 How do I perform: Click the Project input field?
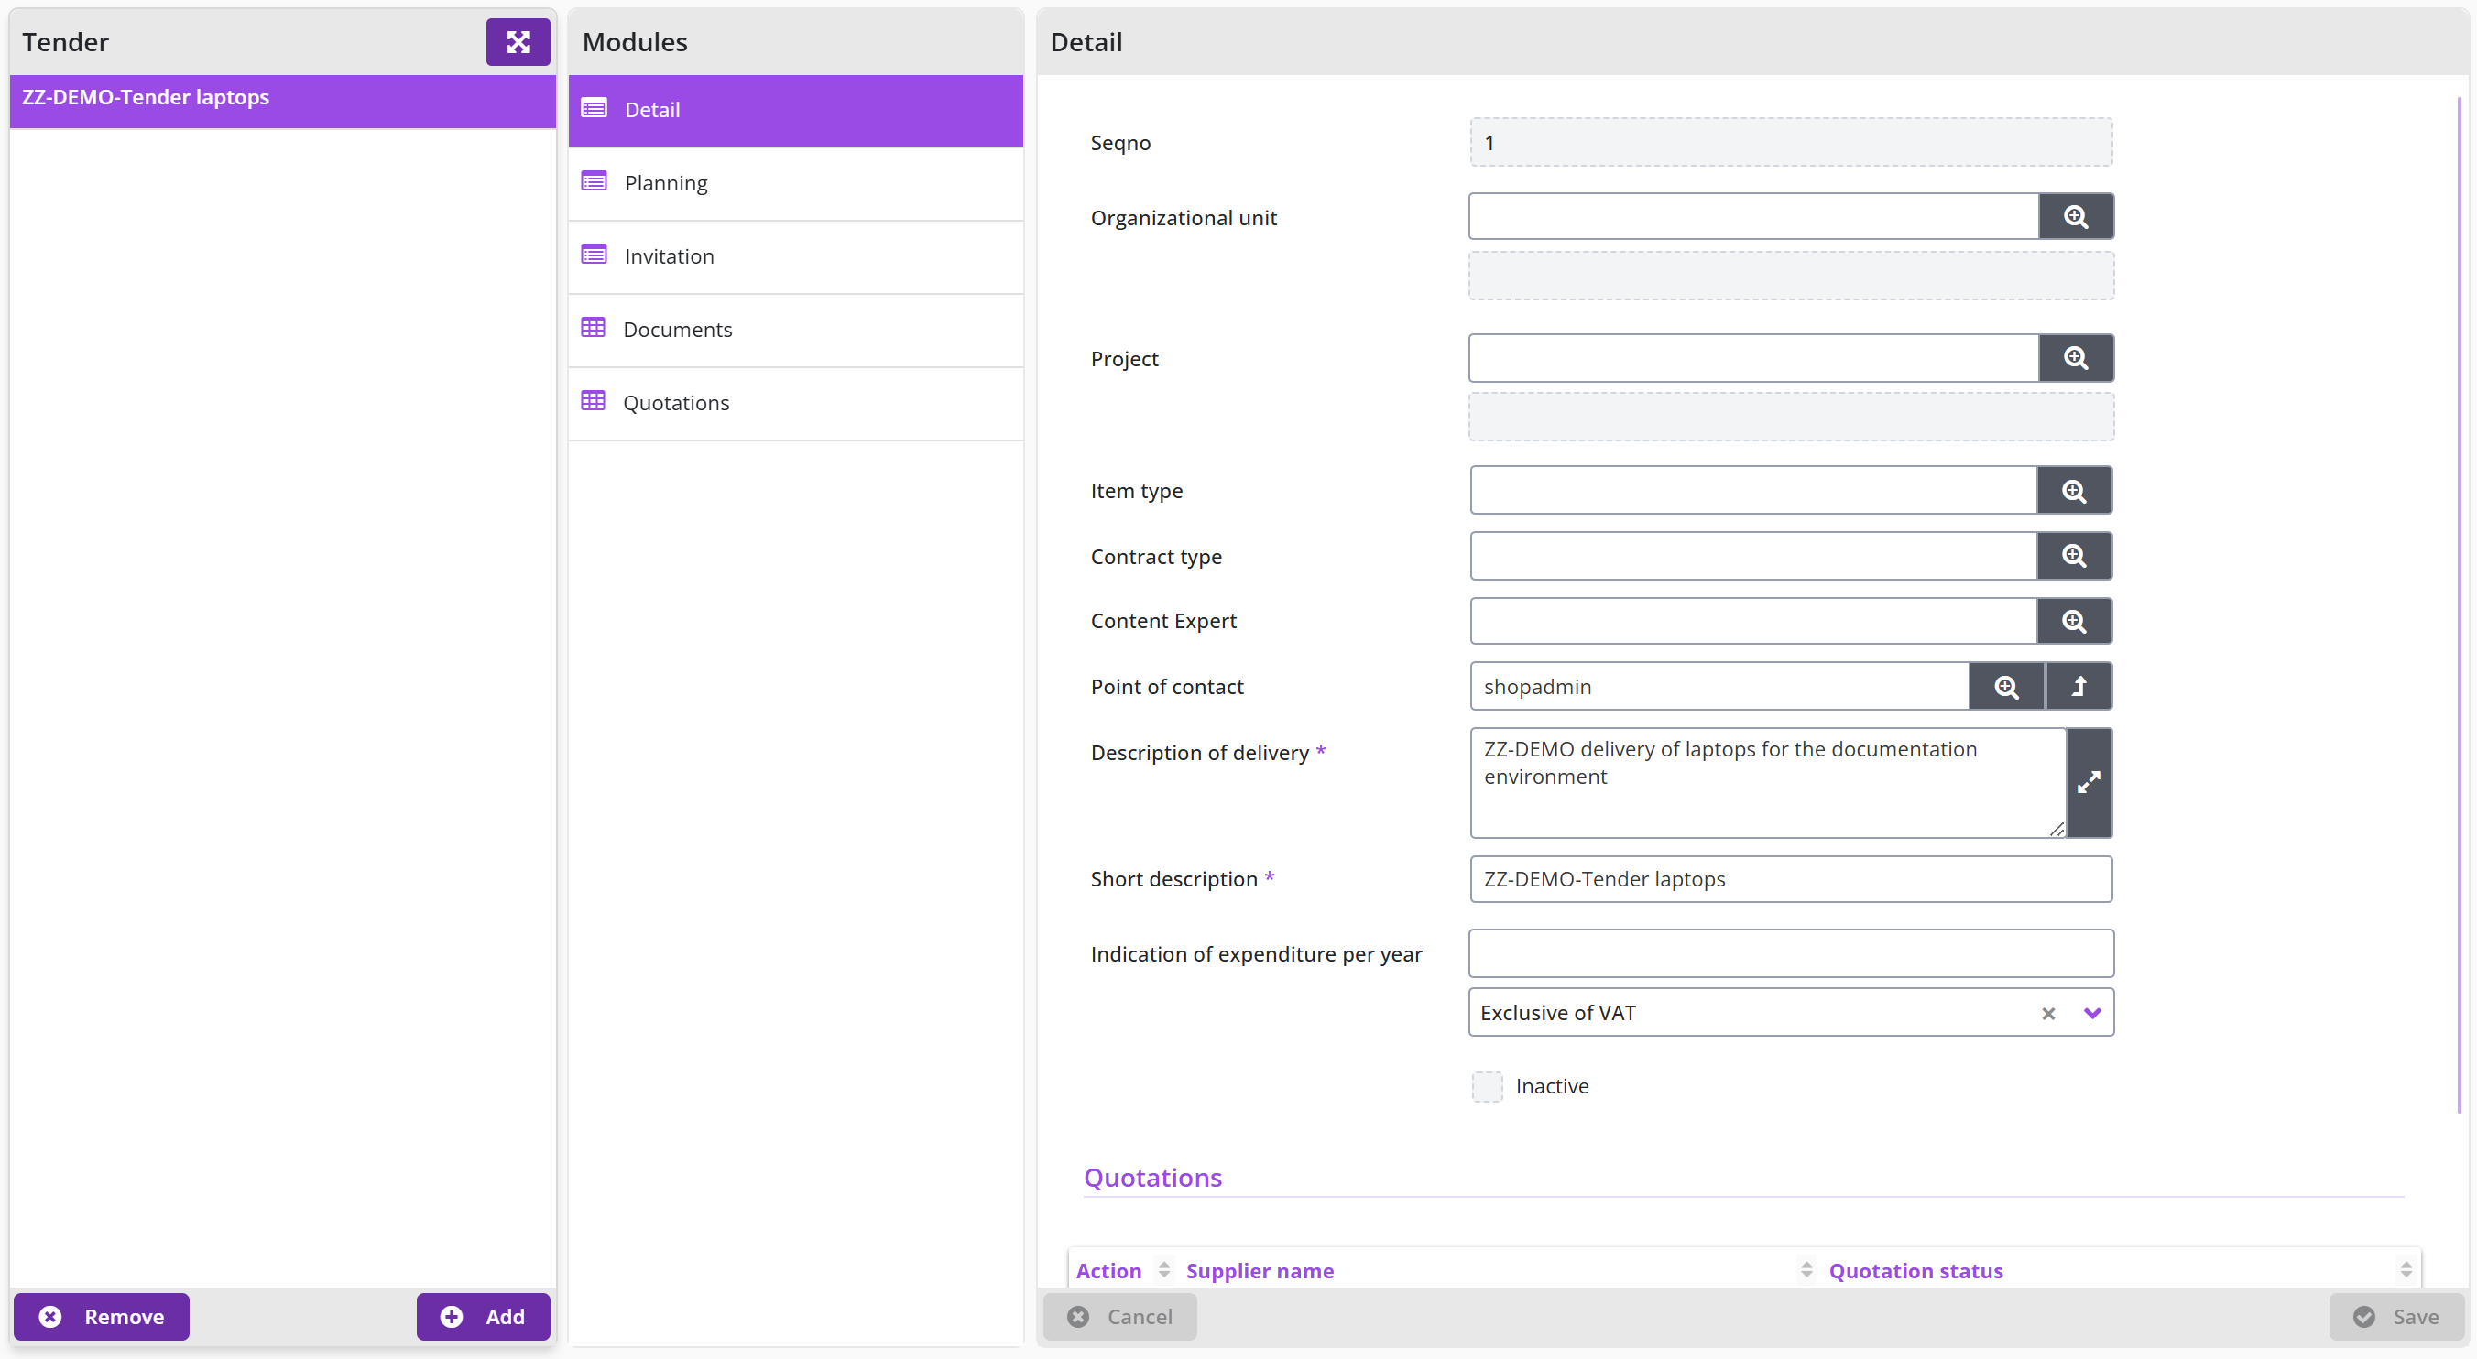pos(1753,357)
